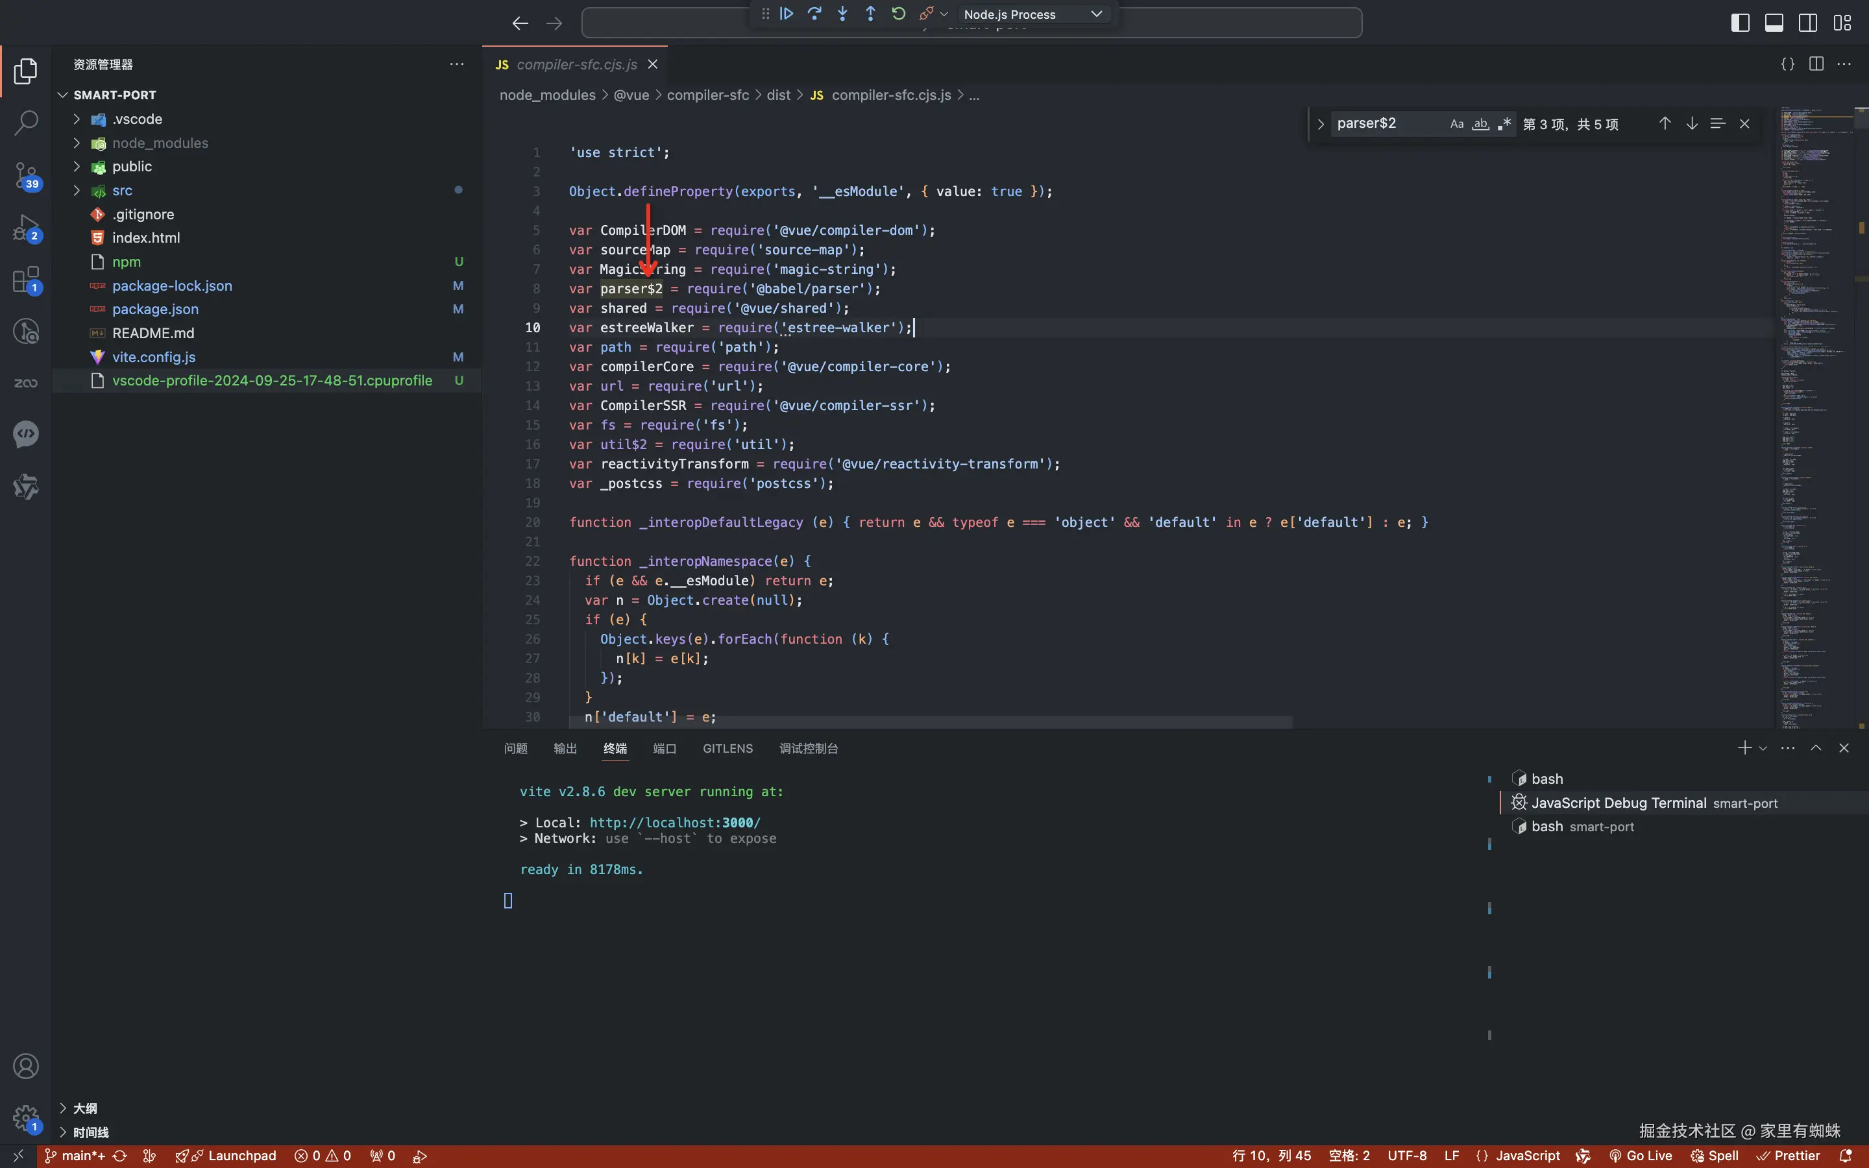This screenshot has width=1869, height=1168.
Task: Open the Extensions view
Action: click(x=25, y=280)
